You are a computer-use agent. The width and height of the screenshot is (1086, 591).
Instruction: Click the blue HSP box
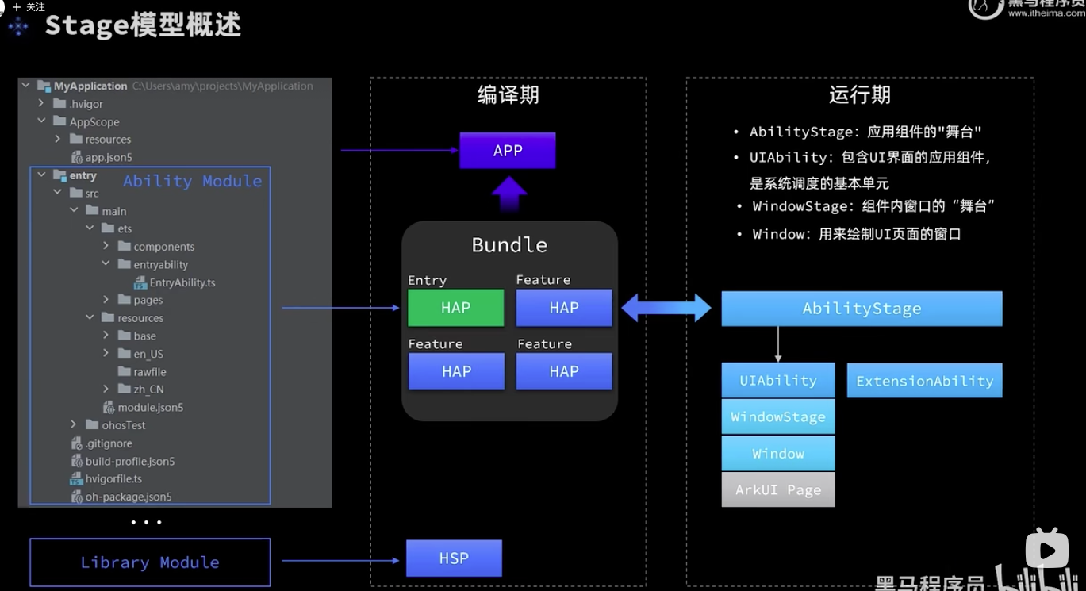coord(454,558)
